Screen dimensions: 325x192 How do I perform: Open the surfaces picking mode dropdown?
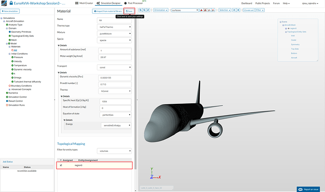click(185, 10)
